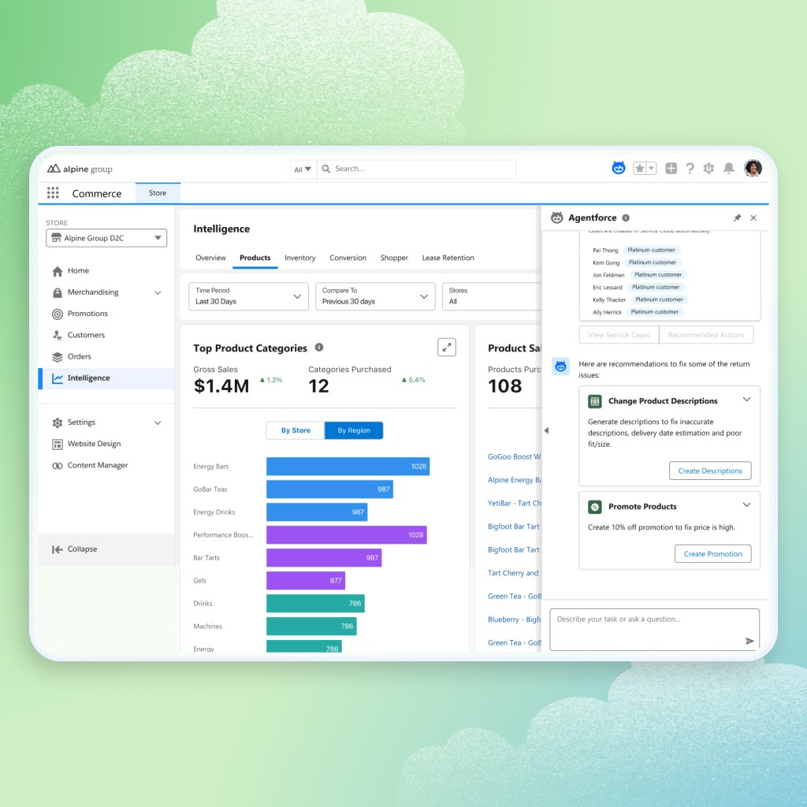Viewport: 807px width, 807px height.
Task: Expand the Settings chevron
Action: 158,422
